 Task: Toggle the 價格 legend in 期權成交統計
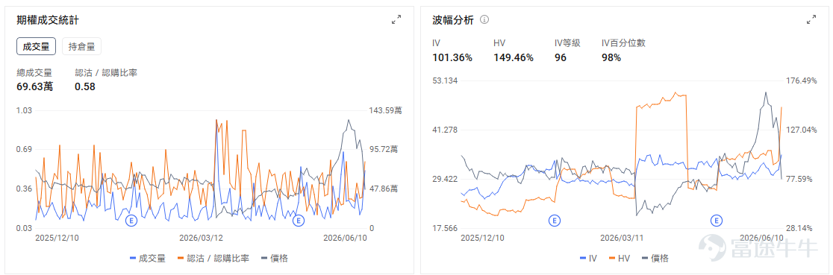click(275, 259)
